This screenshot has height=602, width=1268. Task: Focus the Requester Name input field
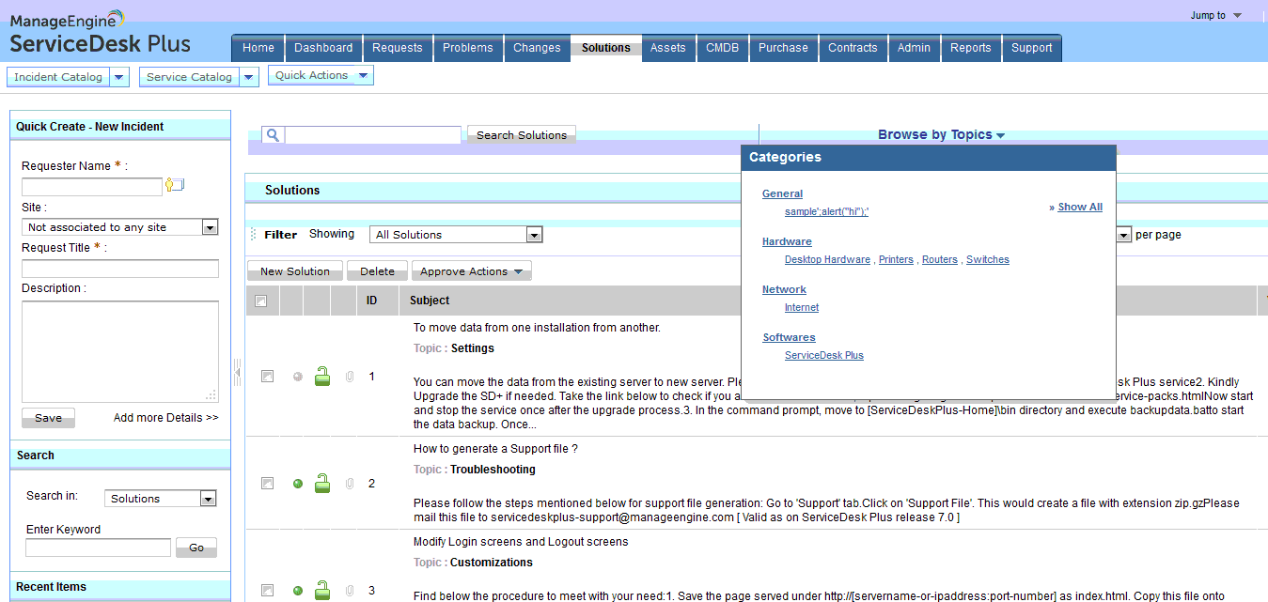tap(92, 187)
